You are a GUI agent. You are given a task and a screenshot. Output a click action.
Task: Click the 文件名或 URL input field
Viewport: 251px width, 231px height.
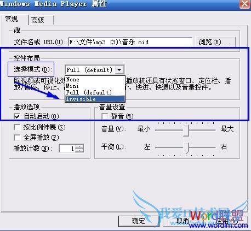(x=130, y=42)
